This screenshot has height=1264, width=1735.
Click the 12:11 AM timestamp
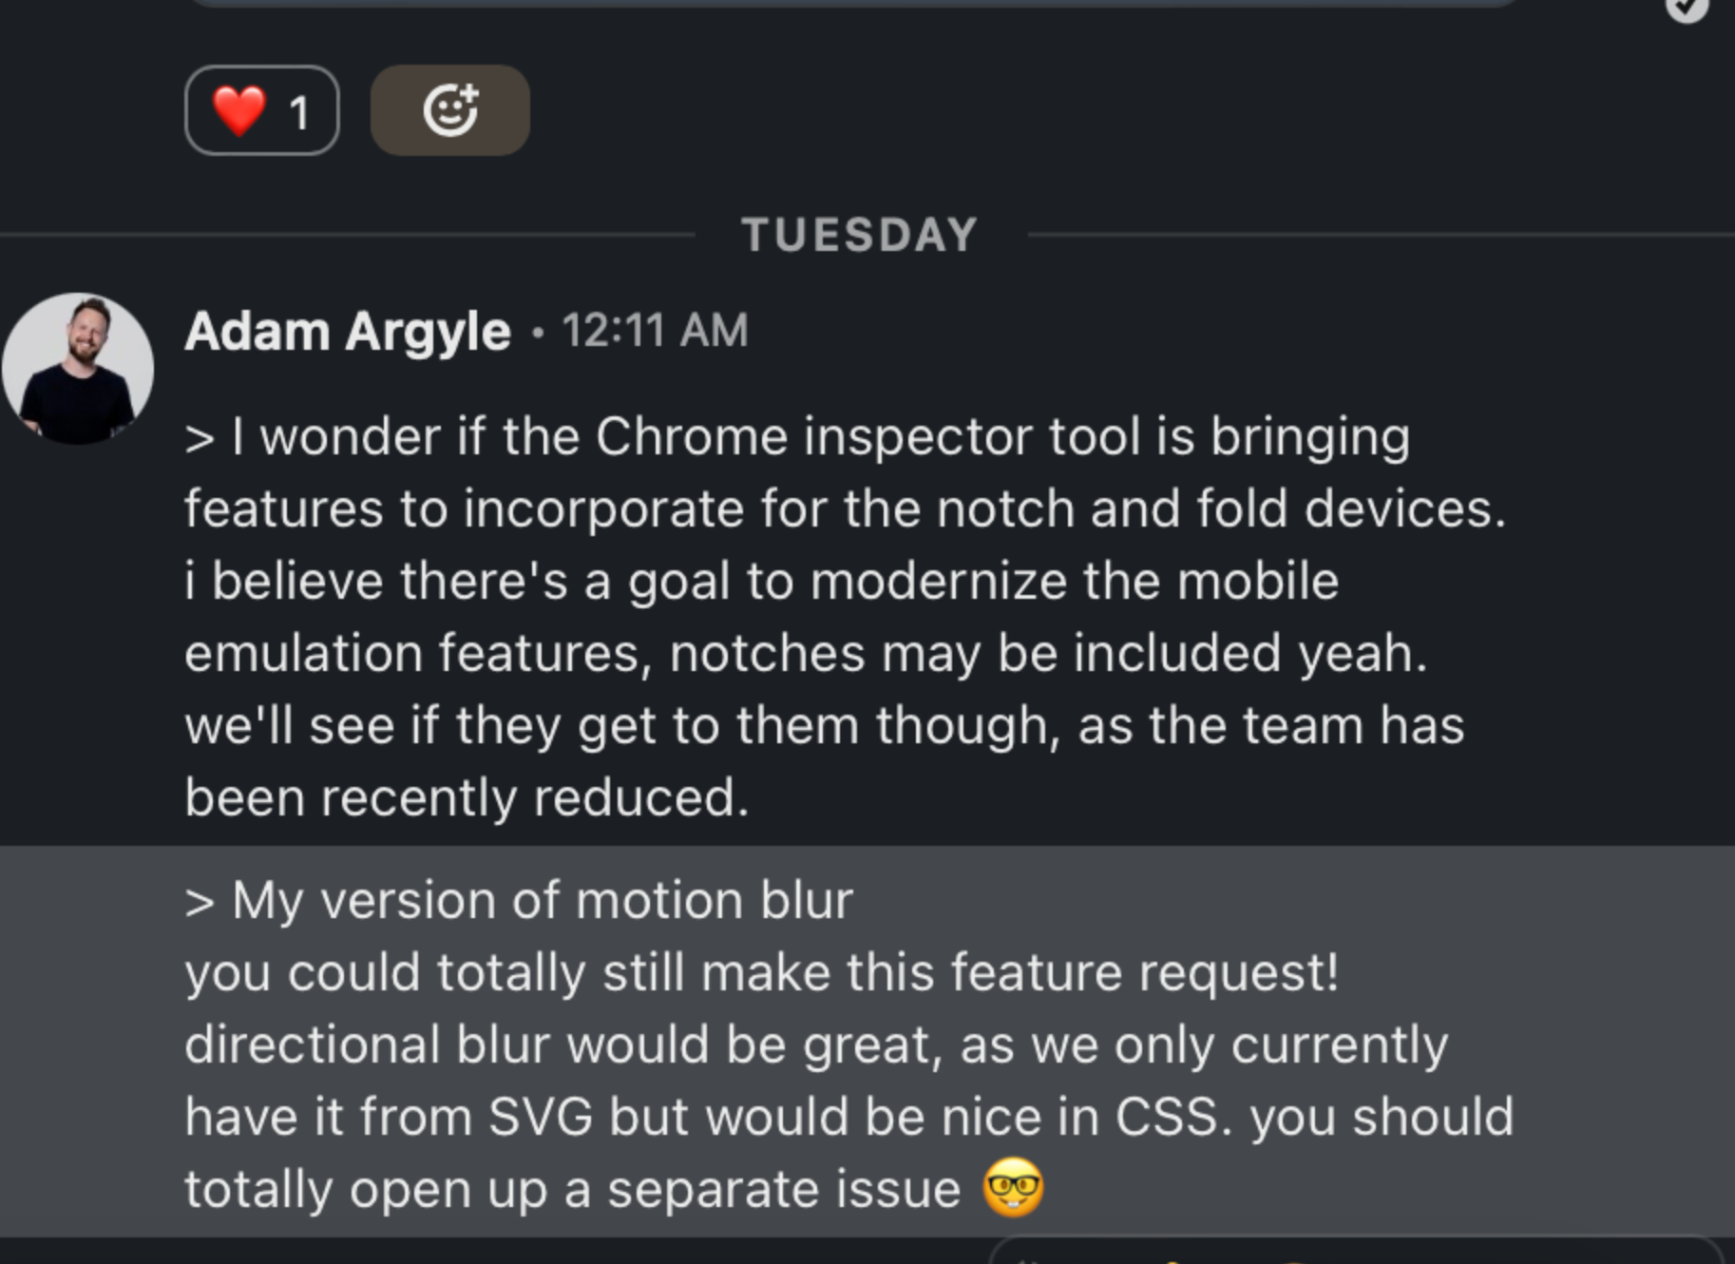pyautogui.click(x=655, y=331)
